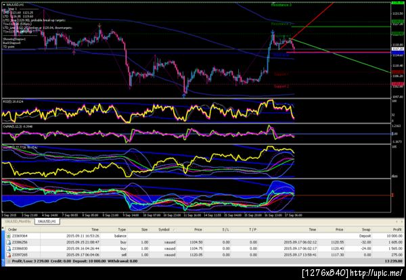The height and width of the screenshot is (280, 406).
Task: Click open time 2015.09.17 06:04:06
Action: (x=83, y=255)
